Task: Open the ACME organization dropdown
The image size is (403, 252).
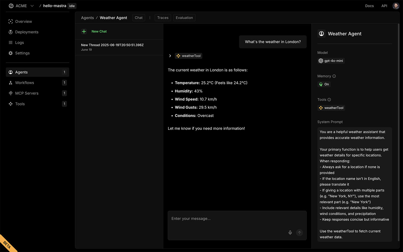Action: pos(32,6)
